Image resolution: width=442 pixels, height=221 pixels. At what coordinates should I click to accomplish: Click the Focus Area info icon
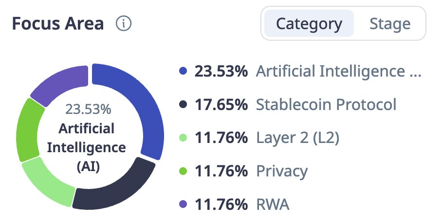click(x=124, y=24)
